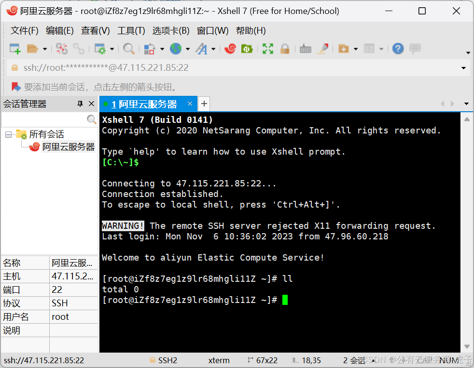Open the 工具(T) menu
This screenshot has height=368, width=474.
coord(131,30)
